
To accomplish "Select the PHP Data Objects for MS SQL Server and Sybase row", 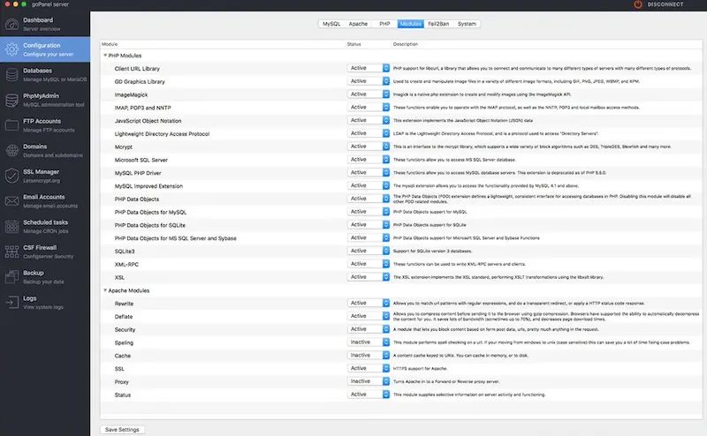I will pos(401,237).
